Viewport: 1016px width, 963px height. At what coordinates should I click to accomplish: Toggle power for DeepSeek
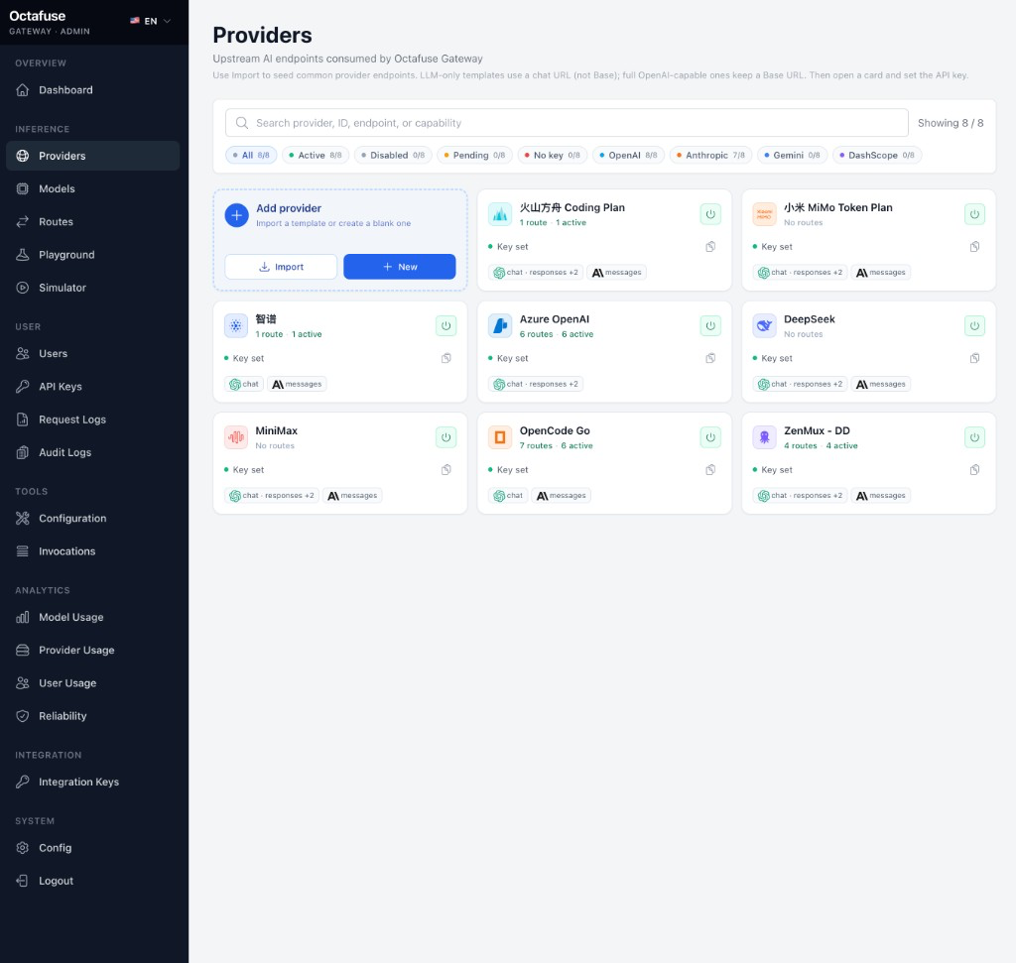click(x=974, y=325)
